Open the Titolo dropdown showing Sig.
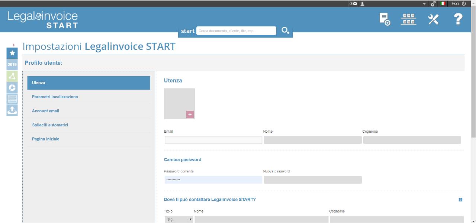 coord(178,219)
